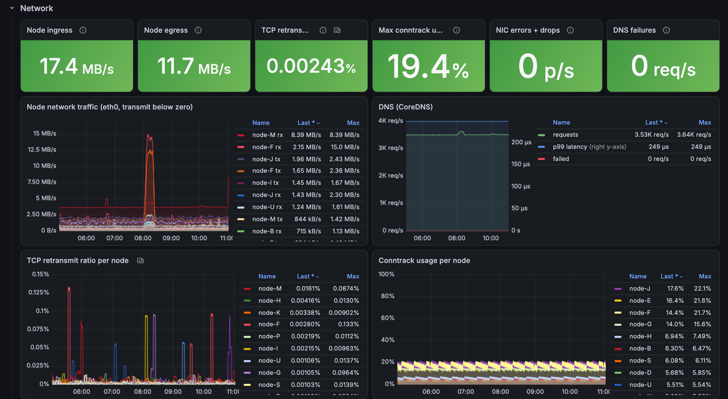This screenshot has height=399, width=728.
Task: Open info icon on TCP retrans panel
Action: click(323, 30)
